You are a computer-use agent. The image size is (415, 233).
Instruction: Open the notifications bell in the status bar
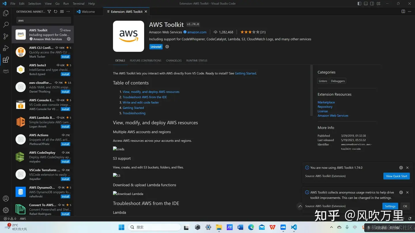pos(410,219)
